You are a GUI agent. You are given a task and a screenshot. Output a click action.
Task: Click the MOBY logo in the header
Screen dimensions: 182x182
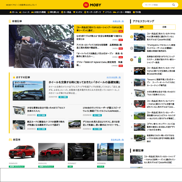pos(92,5)
